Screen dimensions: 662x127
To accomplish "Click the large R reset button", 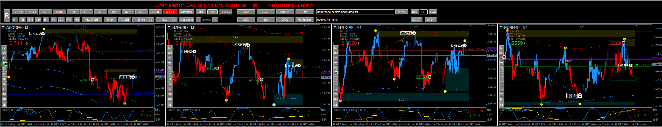I will [x=7, y=16].
